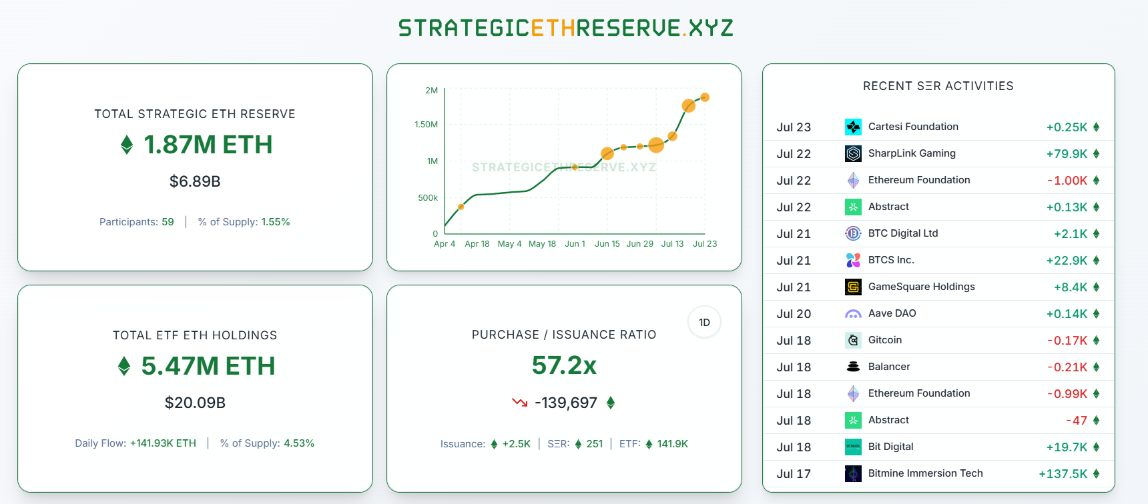Click the green ETH symbol beside +79.9K
Screen dimensions: 1148x504
(x=1097, y=153)
